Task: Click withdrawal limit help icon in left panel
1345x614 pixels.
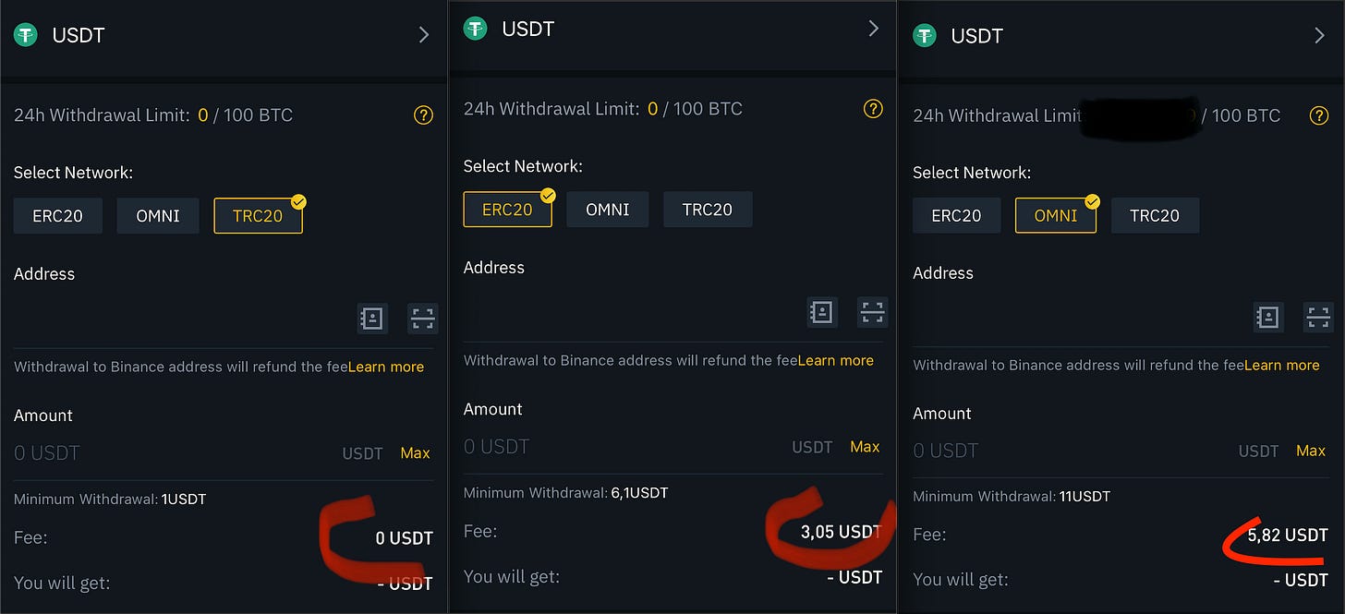Action: 423,115
